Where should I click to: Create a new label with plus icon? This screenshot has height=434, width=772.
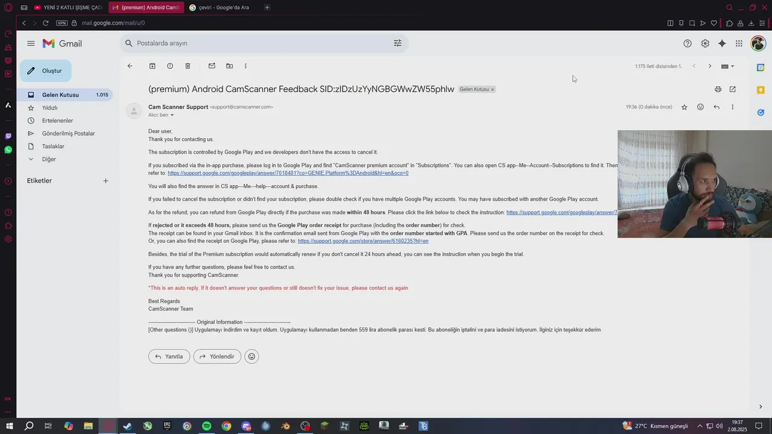(106, 181)
